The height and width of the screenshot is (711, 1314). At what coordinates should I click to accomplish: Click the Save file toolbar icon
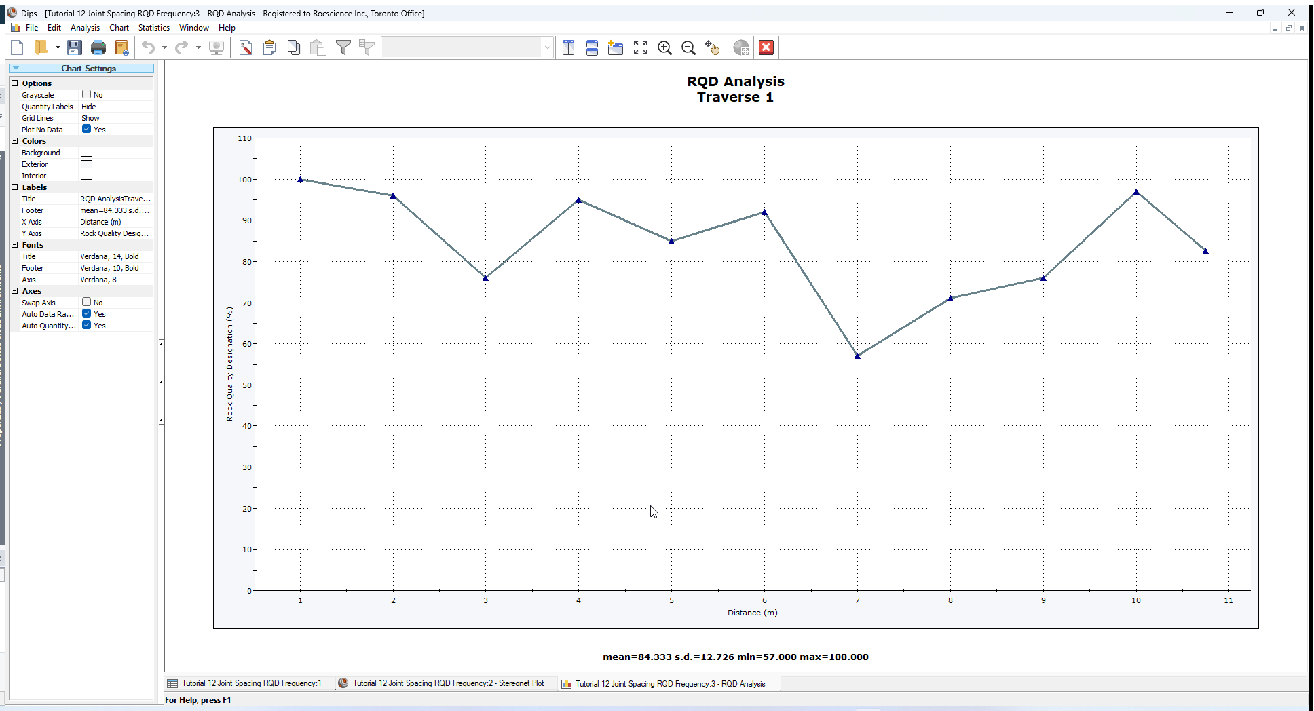[75, 47]
